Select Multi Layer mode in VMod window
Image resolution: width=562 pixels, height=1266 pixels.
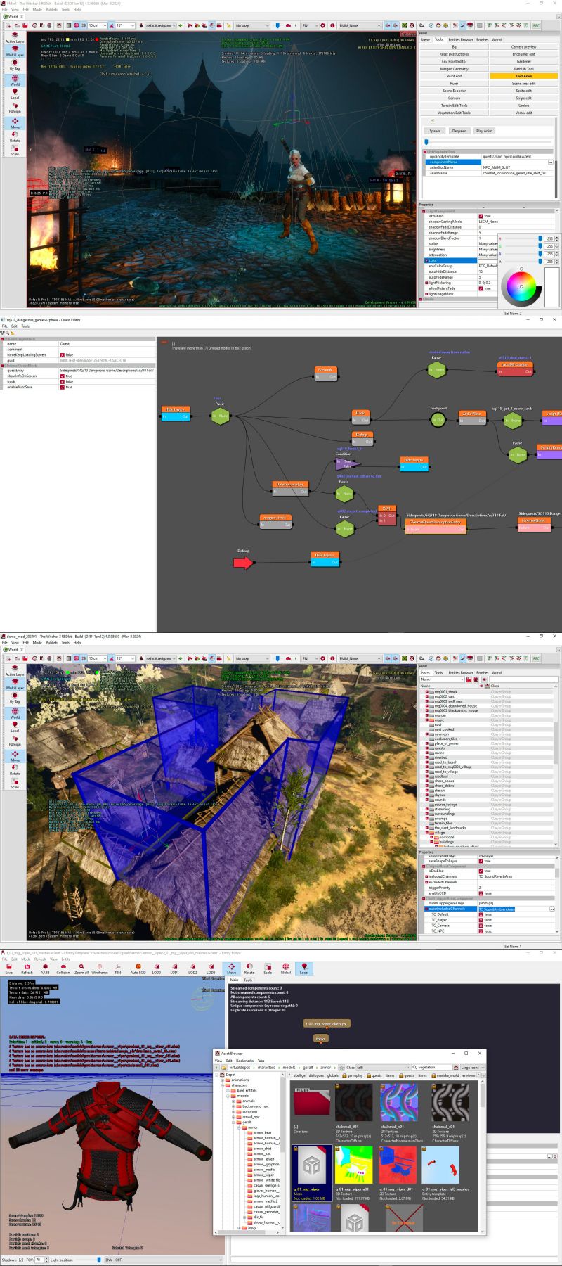point(15,51)
